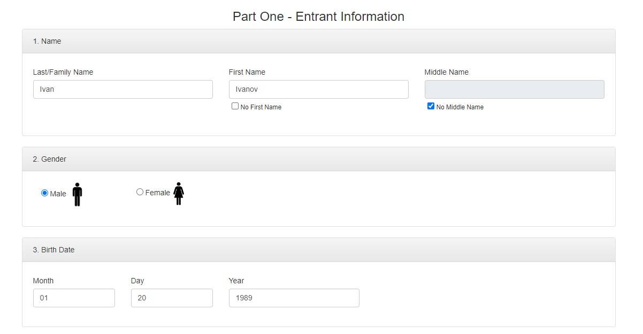
Task: Click the Last/Family Name field containing Ivan
Action: coord(123,90)
